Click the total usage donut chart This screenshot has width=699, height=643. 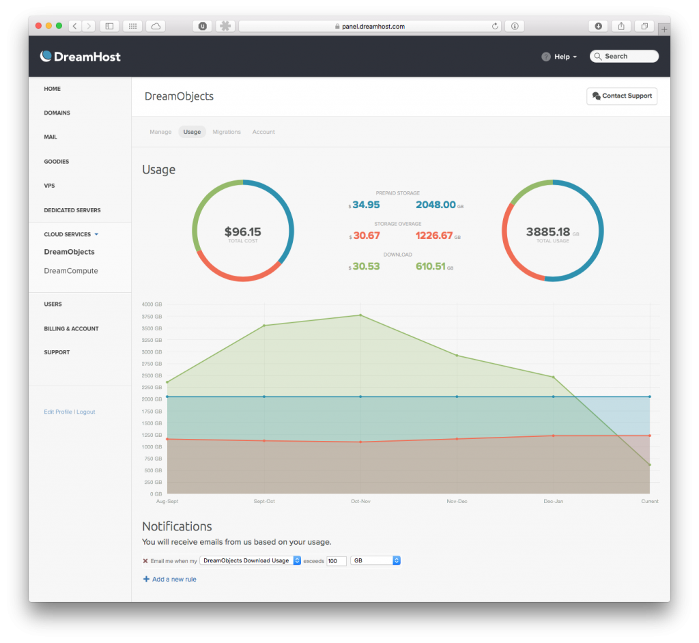[552, 231]
